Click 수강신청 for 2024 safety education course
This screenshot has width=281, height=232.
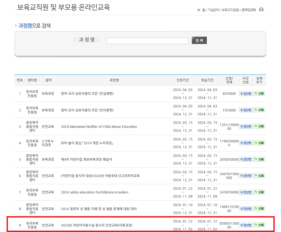pos(245,192)
